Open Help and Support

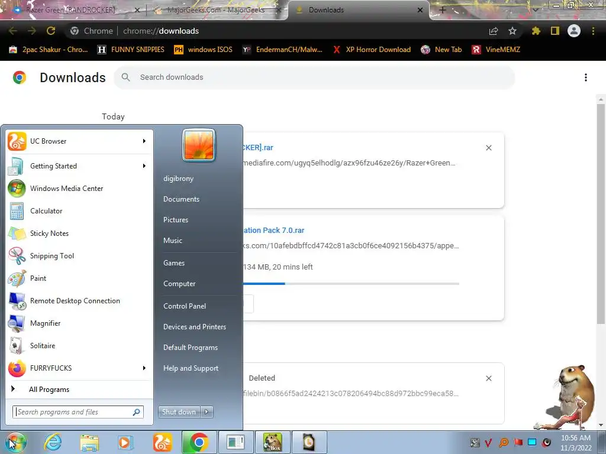click(191, 368)
